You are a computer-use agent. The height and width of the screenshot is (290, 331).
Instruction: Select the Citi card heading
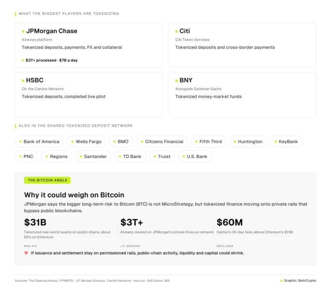point(185,31)
